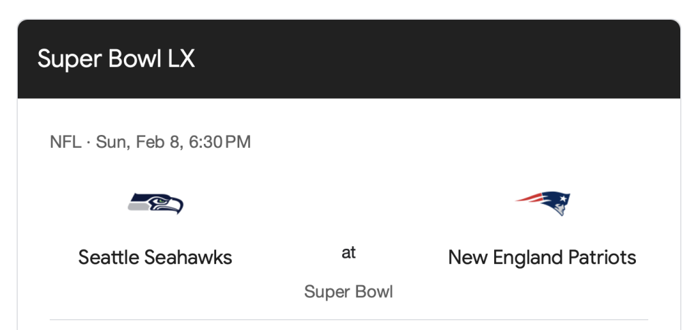Select the "Super Bowl LX" header title
This screenshot has height=330, width=698.
(116, 59)
